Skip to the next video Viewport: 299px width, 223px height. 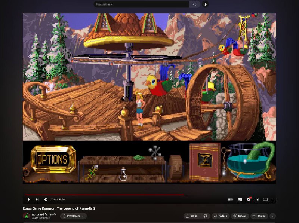(x=37, y=199)
